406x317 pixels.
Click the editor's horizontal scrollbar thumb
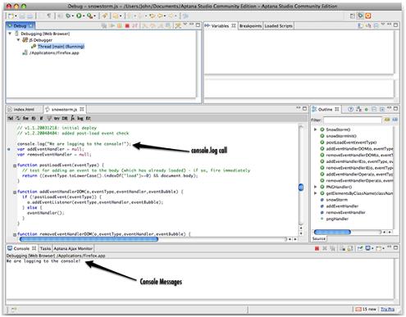pos(89,239)
